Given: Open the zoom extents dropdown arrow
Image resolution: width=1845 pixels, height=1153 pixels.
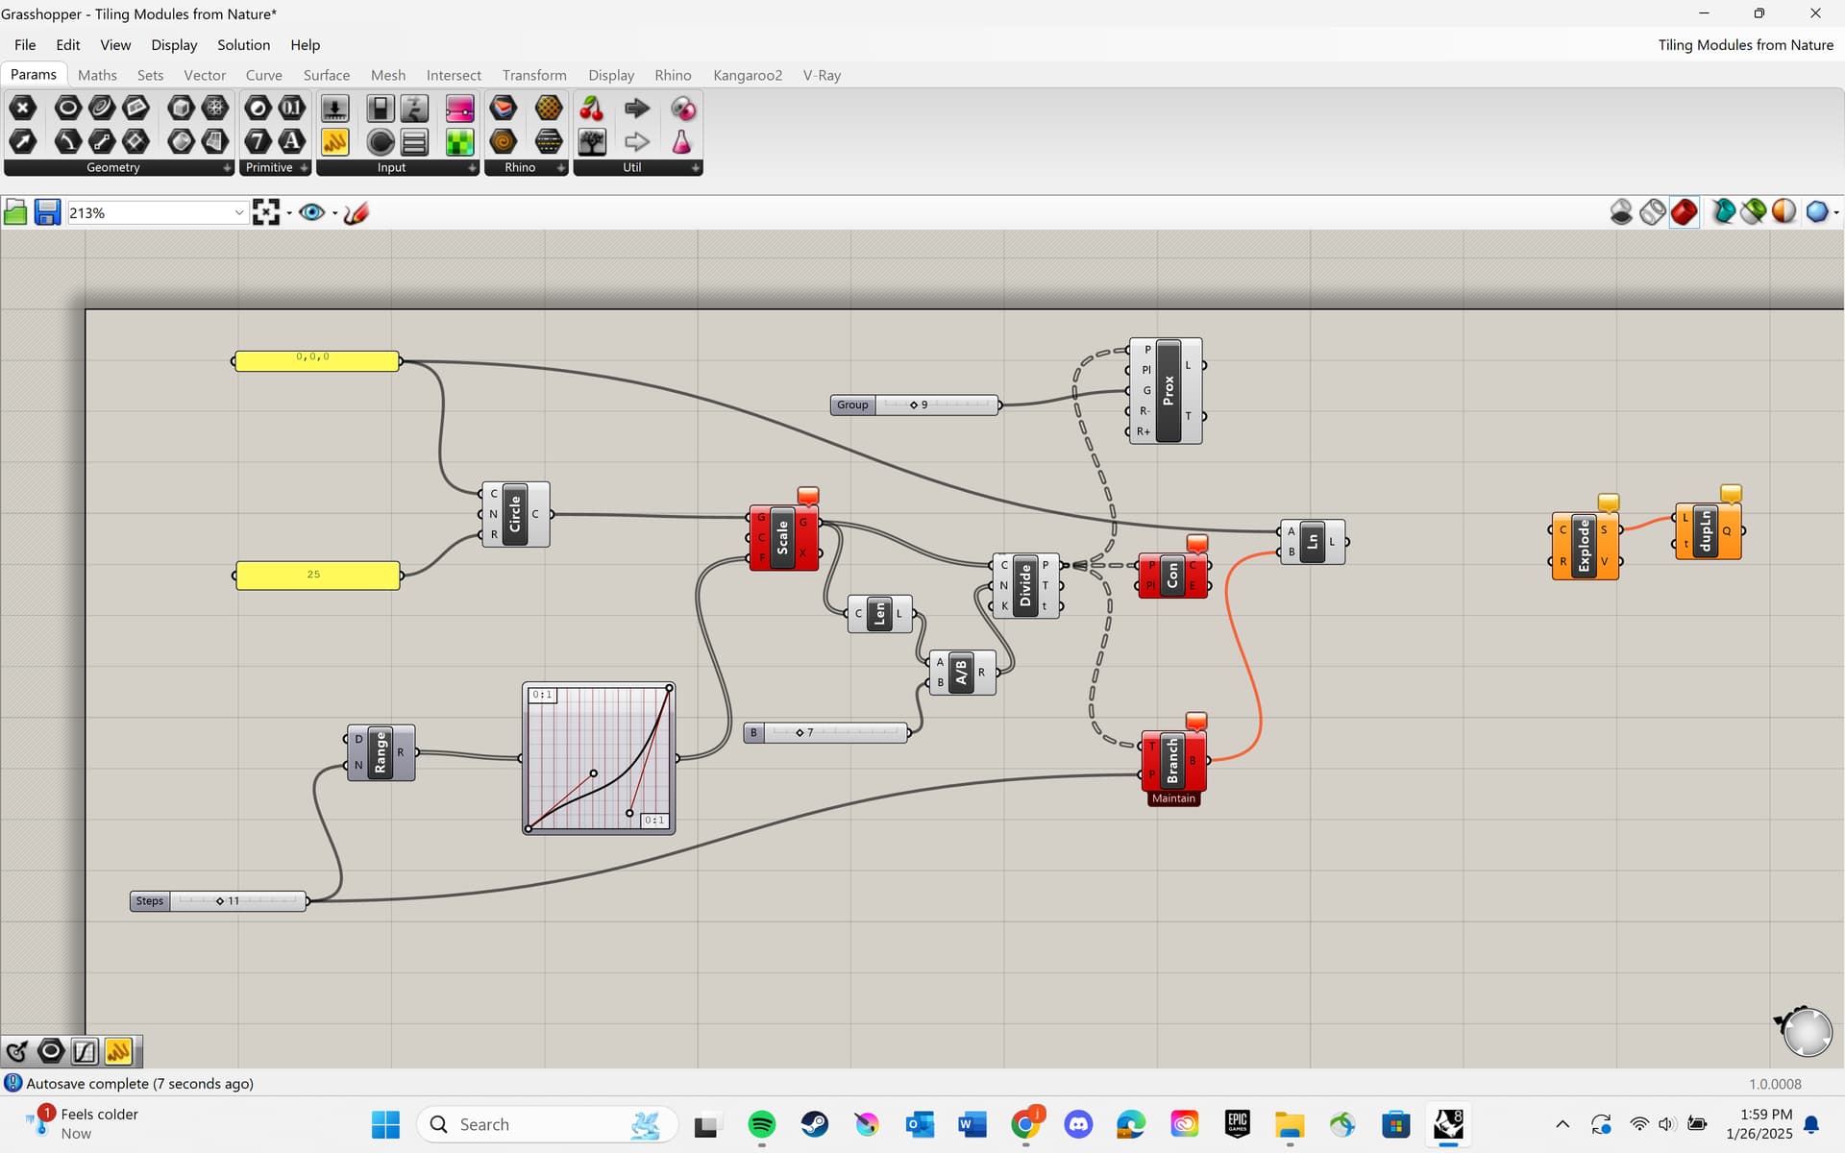Looking at the screenshot, I should click(x=289, y=213).
